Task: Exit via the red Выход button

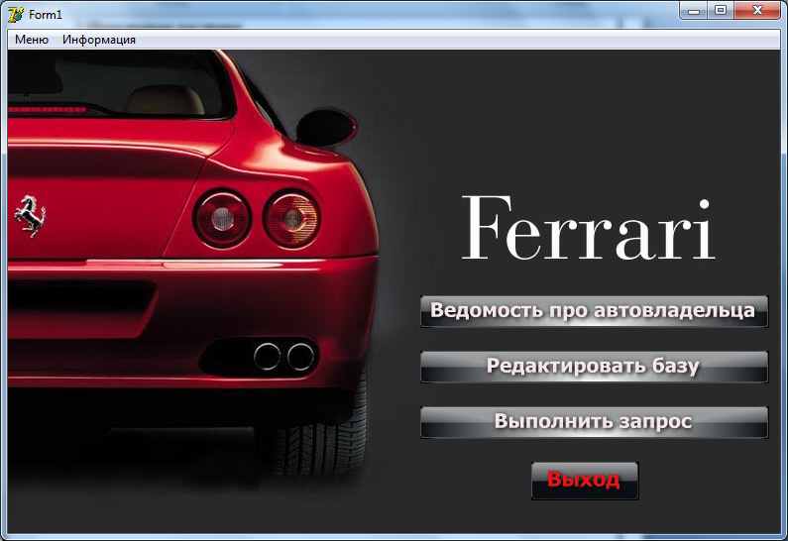Action: [585, 481]
